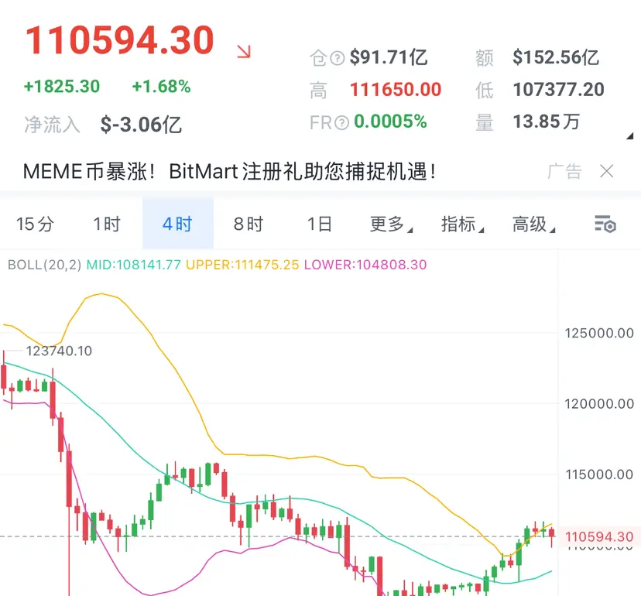641x596 pixels.
Task: Select the 4时 timeframe tab
Action: click(x=178, y=223)
